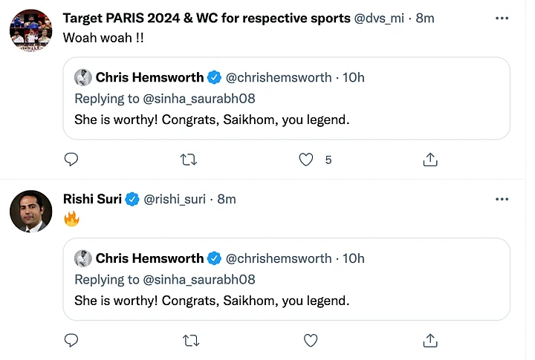This screenshot has width=535, height=360.
Task: Reply to the @dvs_mi tweet
Action: click(x=71, y=160)
